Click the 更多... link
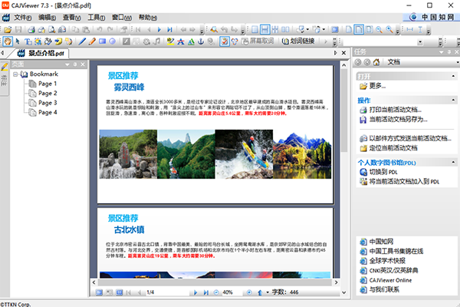Screen dimensions: 460x307 (x=377, y=86)
